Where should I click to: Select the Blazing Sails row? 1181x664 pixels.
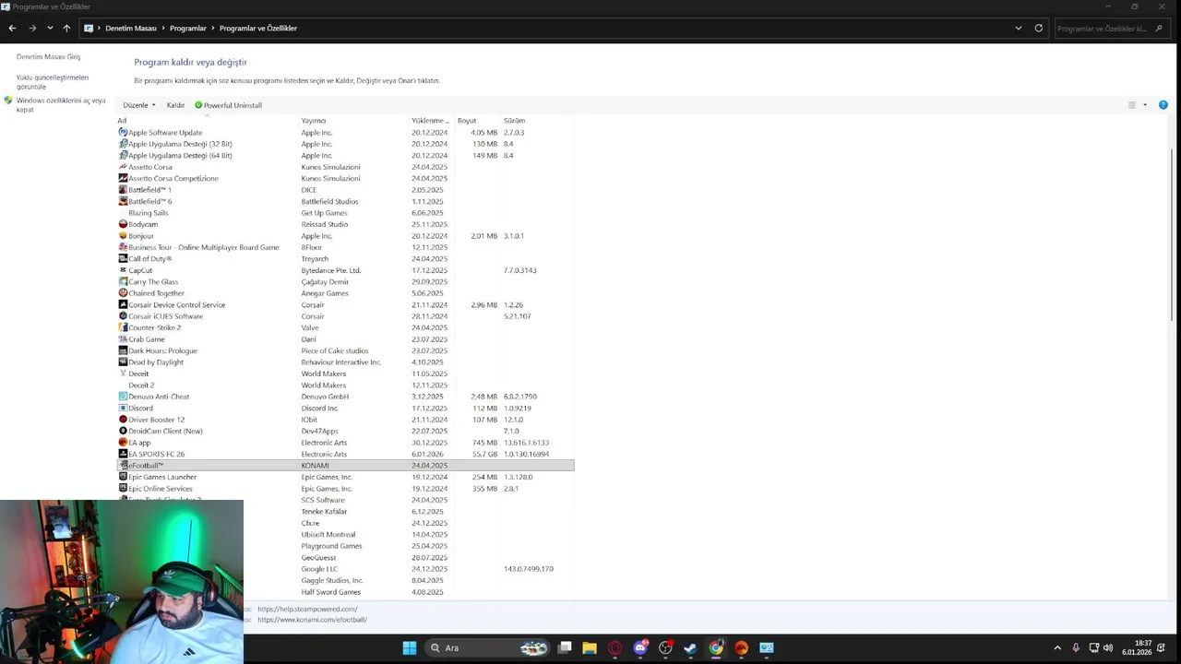coord(346,213)
